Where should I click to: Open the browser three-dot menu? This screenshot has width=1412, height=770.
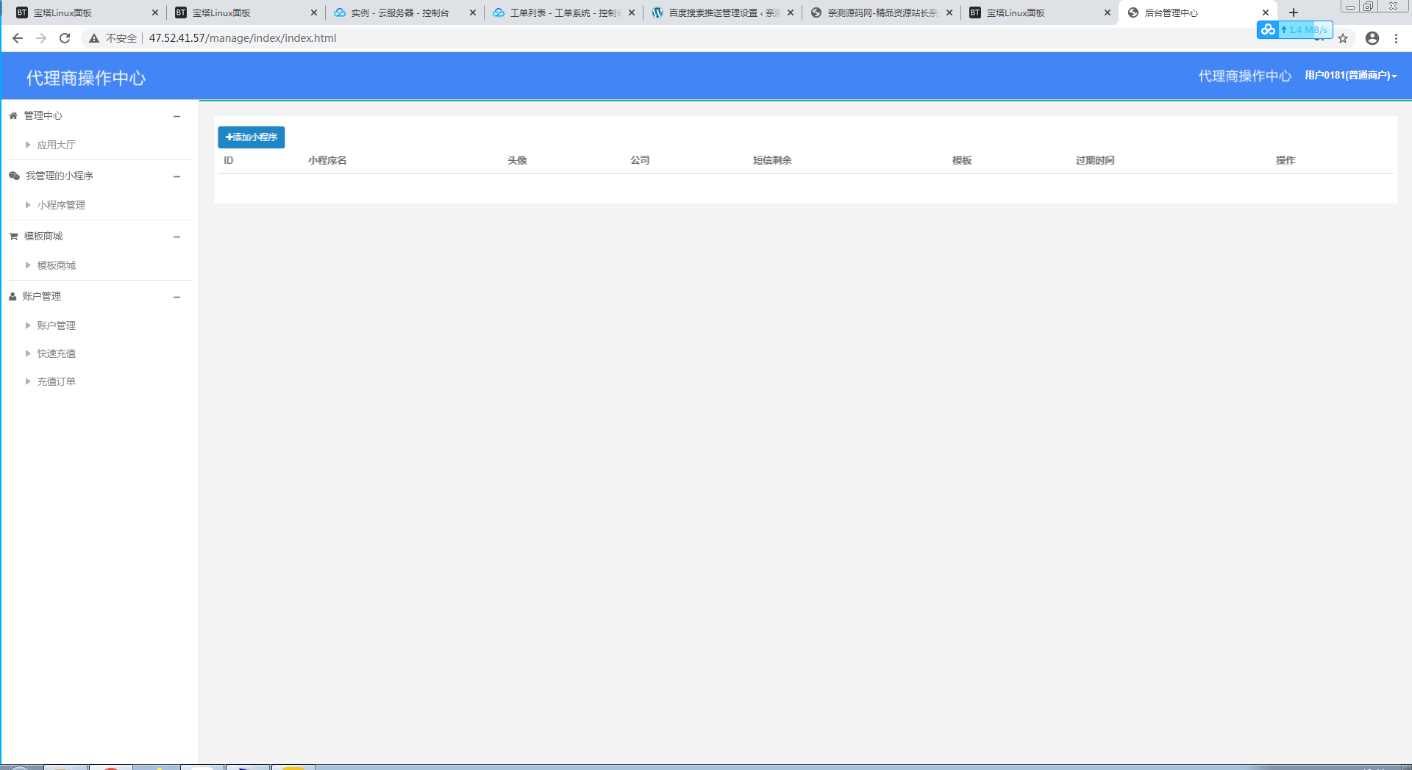[1396, 38]
